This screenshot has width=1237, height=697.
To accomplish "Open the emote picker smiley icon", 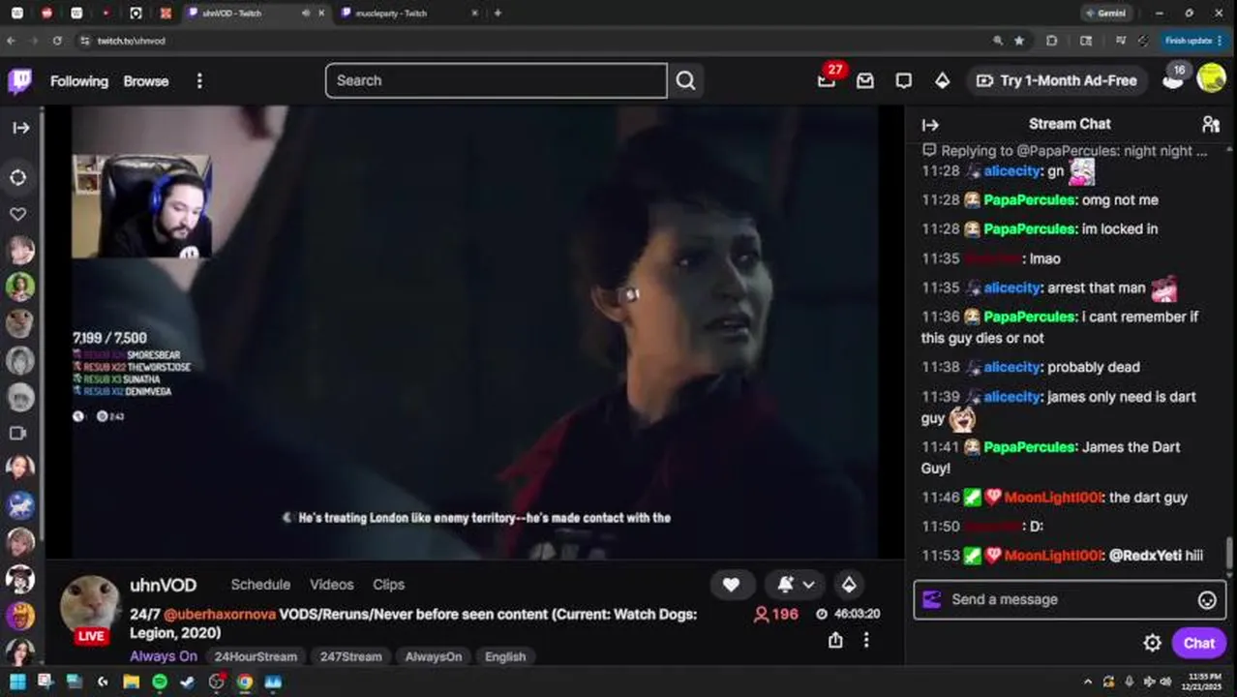I will point(1207,600).
